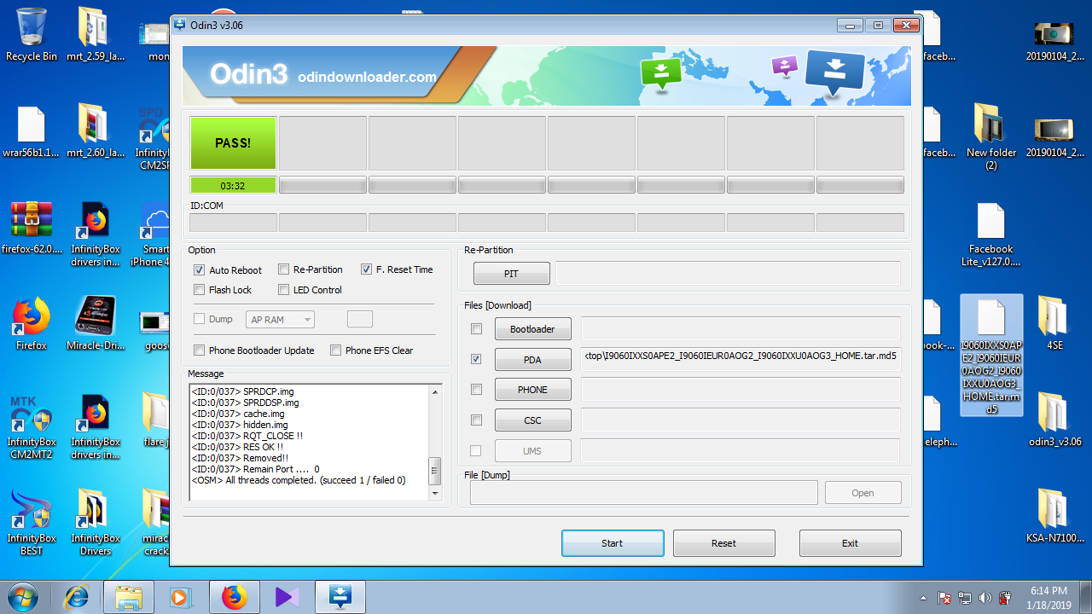Click the PDA file button
The height and width of the screenshot is (614, 1092).
(x=532, y=360)
